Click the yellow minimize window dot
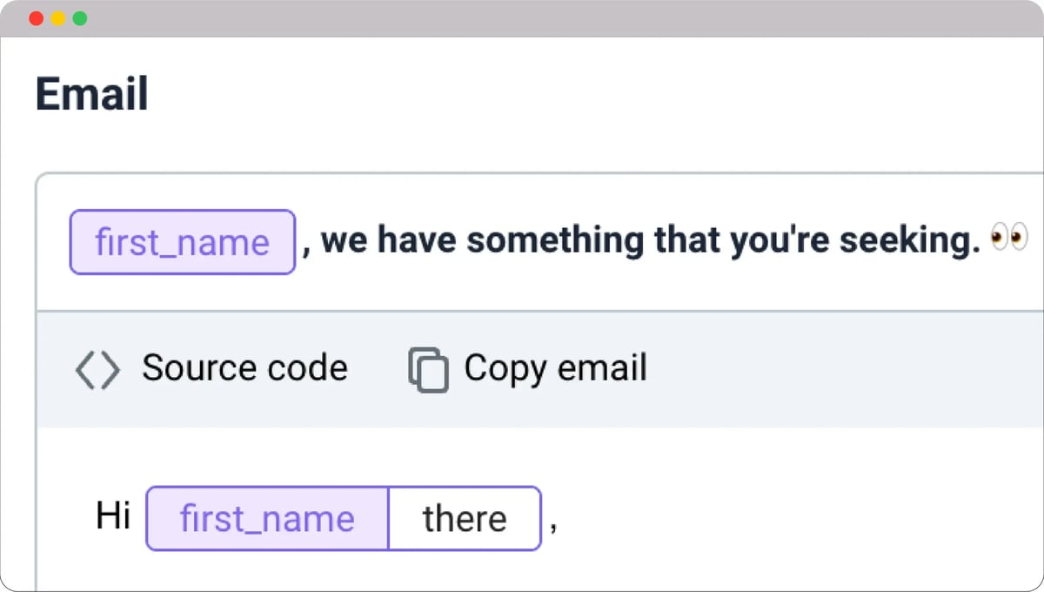 pyautogui.click(x=58, y=18)
